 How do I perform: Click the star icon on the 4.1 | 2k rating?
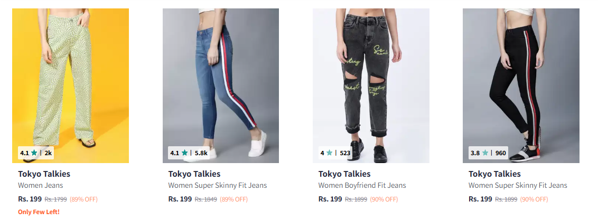[34, 153]
